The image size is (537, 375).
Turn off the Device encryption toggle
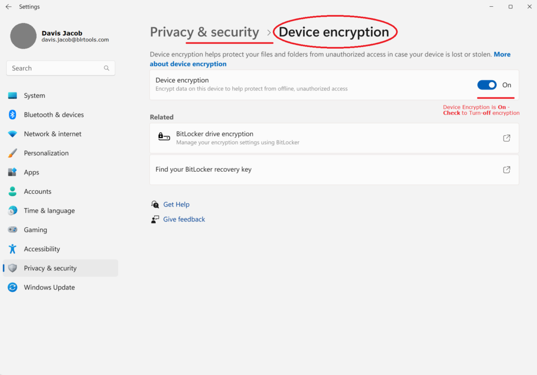click(487, 84)
